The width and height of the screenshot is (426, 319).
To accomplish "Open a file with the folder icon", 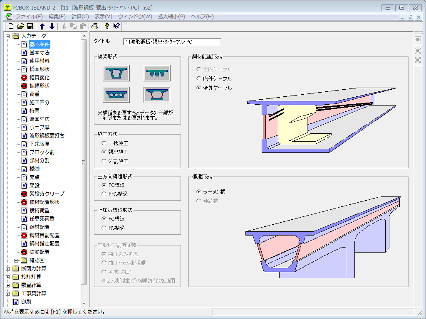I will tap(20, 26).
